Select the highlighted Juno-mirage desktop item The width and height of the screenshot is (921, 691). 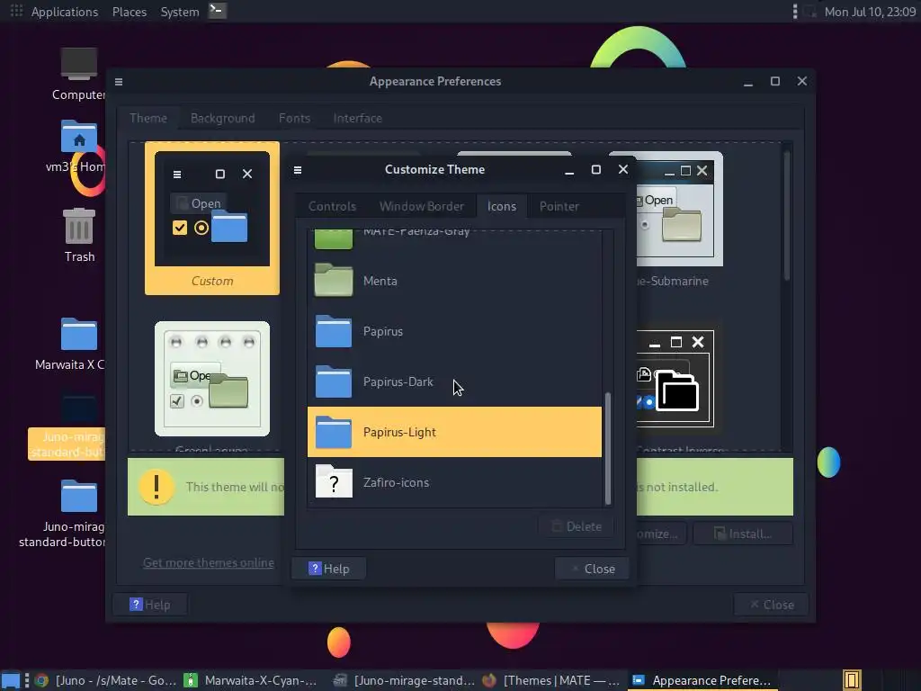tap(67, 444)
